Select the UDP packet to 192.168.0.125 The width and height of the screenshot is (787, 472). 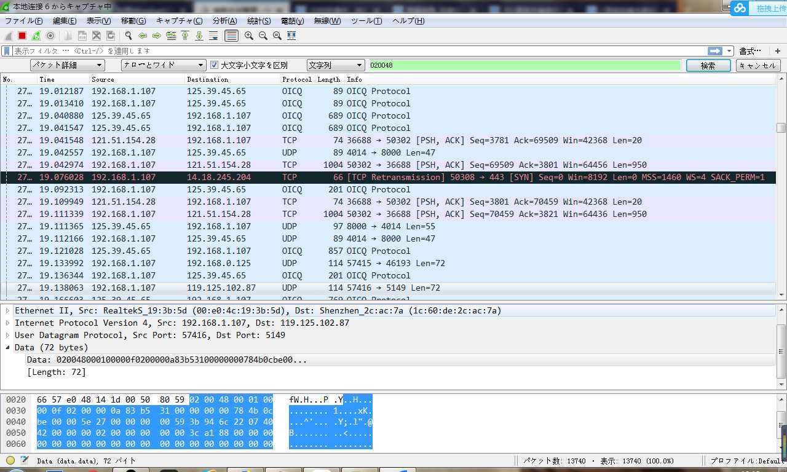(x=389, y=263)
